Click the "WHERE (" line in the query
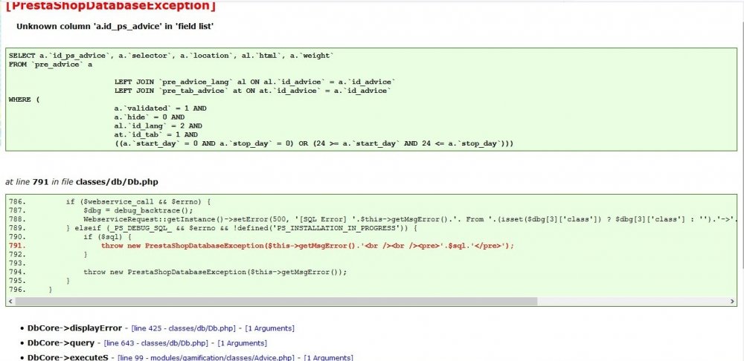 [25, 100]
